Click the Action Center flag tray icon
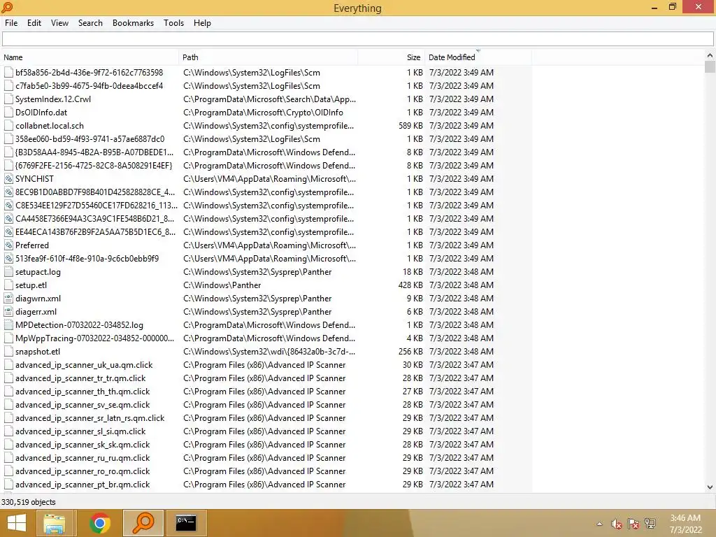This screenshot has width=716, height=537. 633,524
